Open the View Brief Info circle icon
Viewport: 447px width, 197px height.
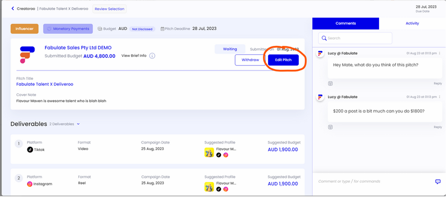point(152,56)
